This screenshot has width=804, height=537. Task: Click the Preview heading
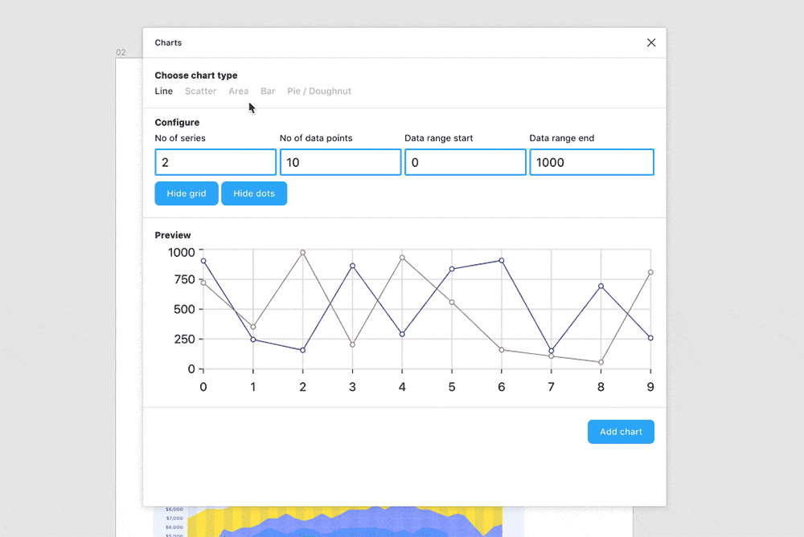173,235
